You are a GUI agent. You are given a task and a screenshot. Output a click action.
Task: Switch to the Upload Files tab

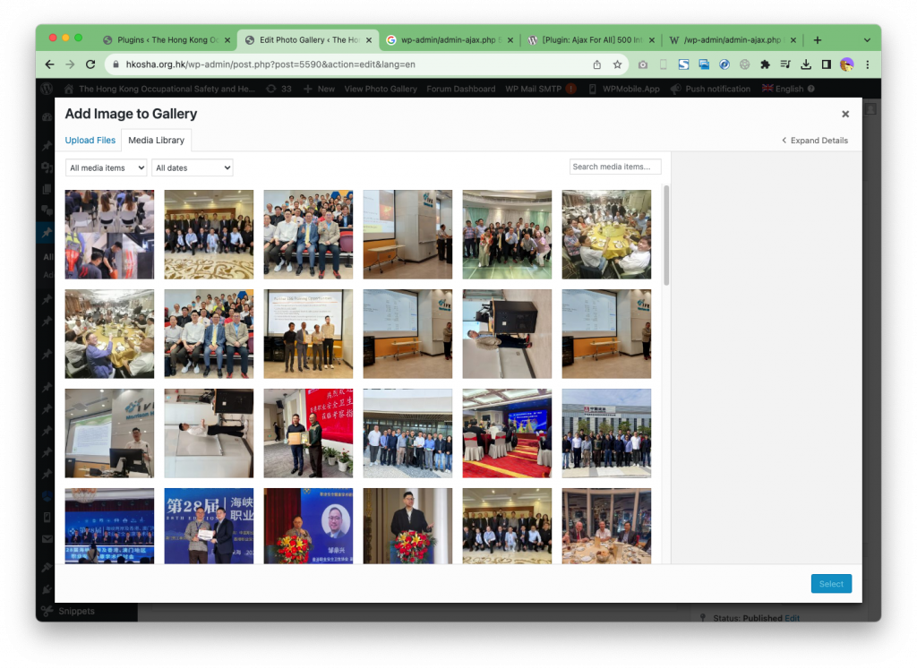(90, 141)
